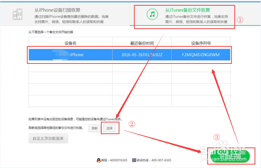The width and height of the screenshot is (261, 168).
Task: Click the 客服：4000076365 contact text
Action: pyautogui.click(x=114, y=160)
